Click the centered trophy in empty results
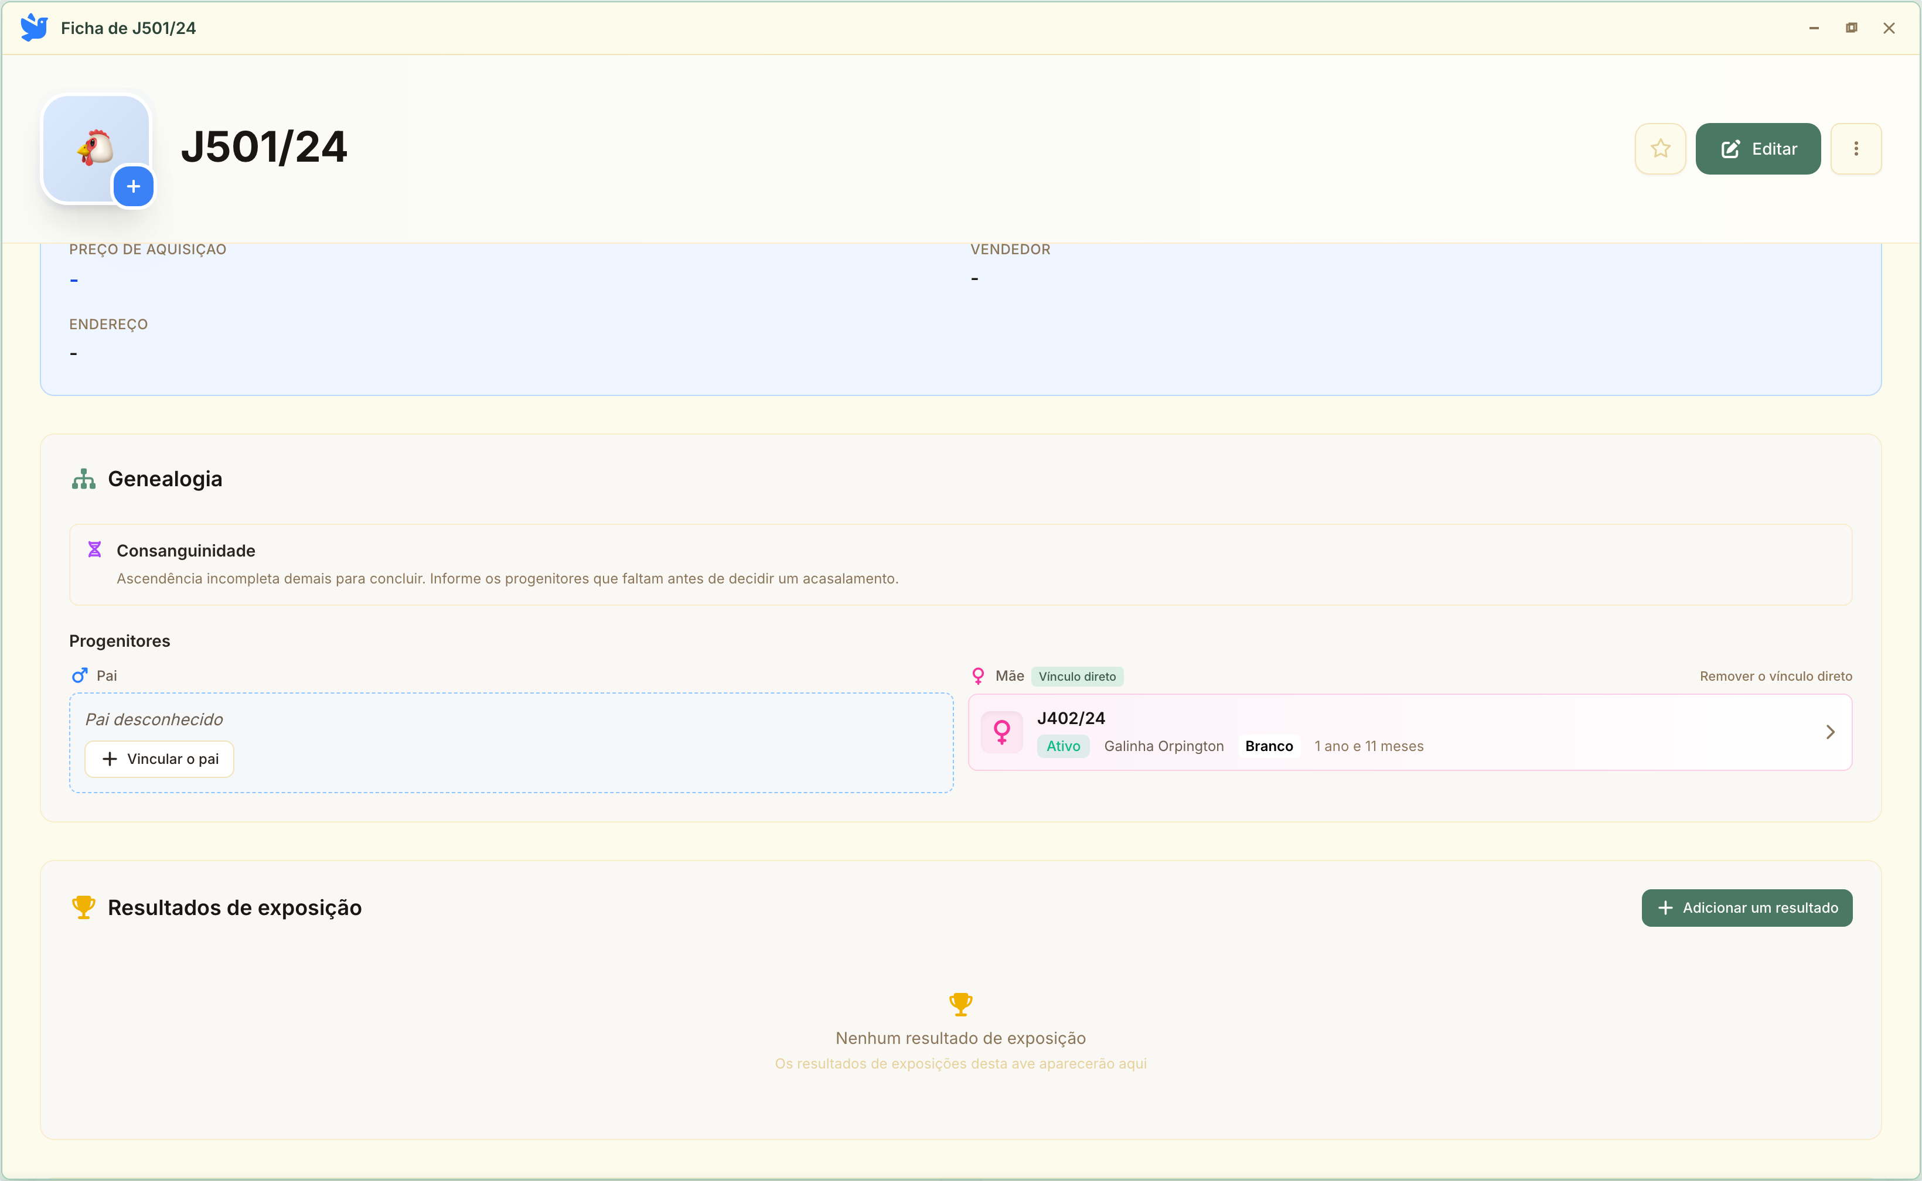Viewport: 1922px width, 1181px height. [x=960, y=1005]
